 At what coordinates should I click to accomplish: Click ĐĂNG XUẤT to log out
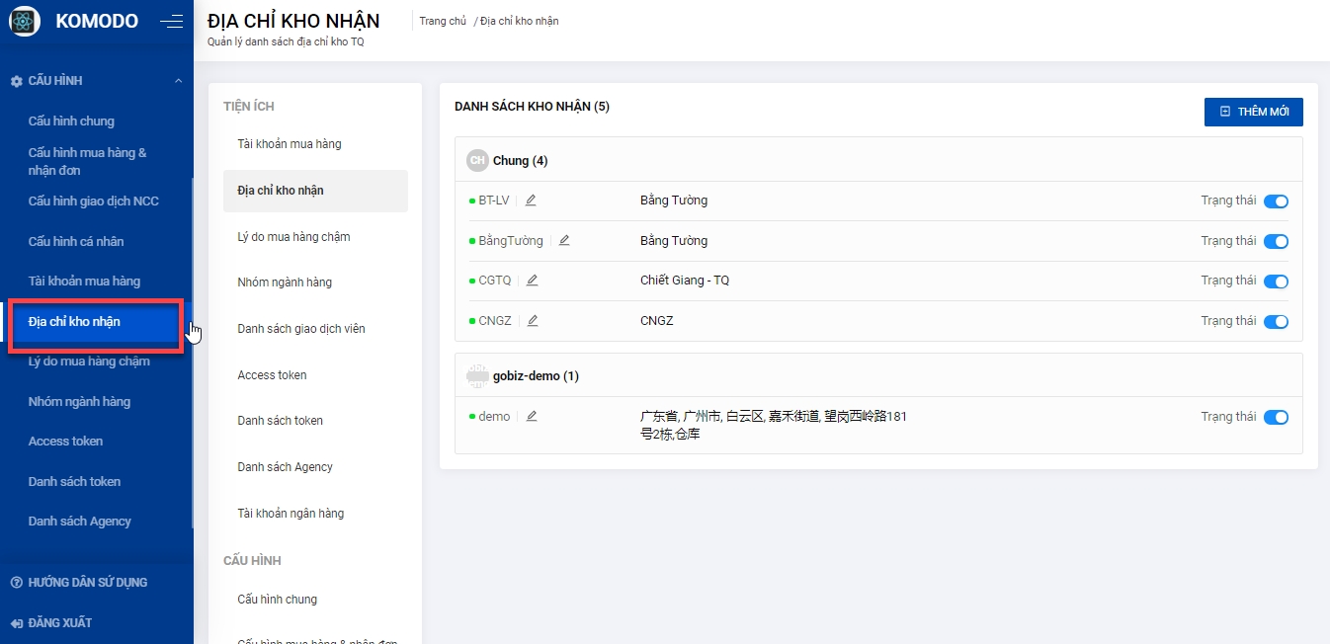click(59, 623)
